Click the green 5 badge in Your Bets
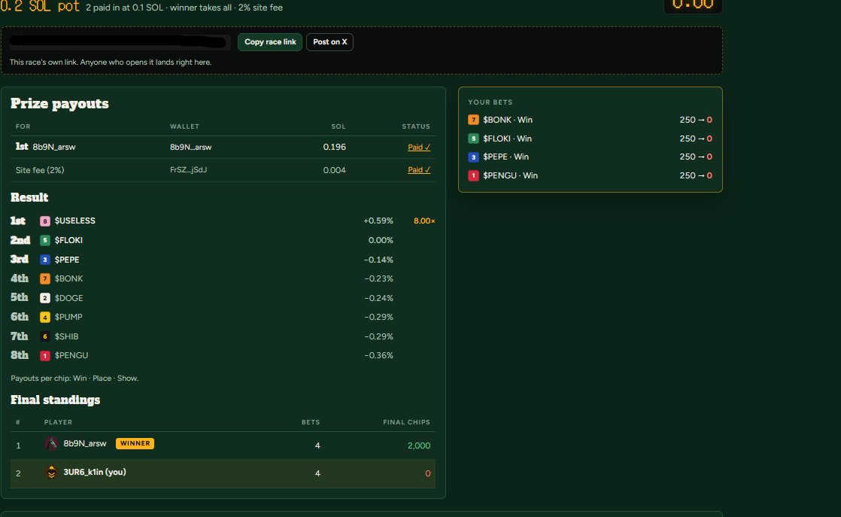The width and height of the screenshot is (841, 517). tap(473, 138)
